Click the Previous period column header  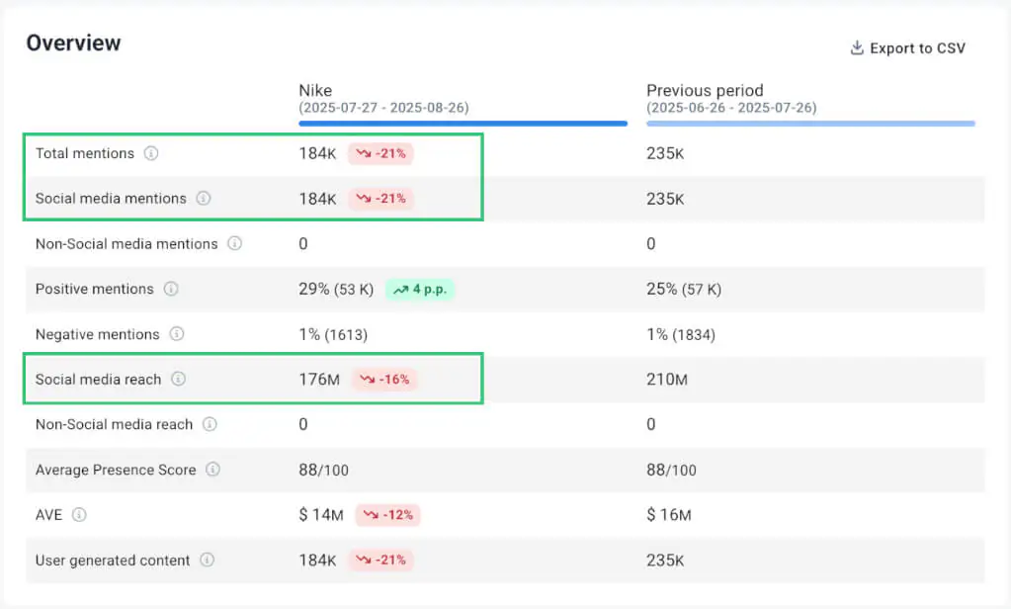click(x=705, y=90)
